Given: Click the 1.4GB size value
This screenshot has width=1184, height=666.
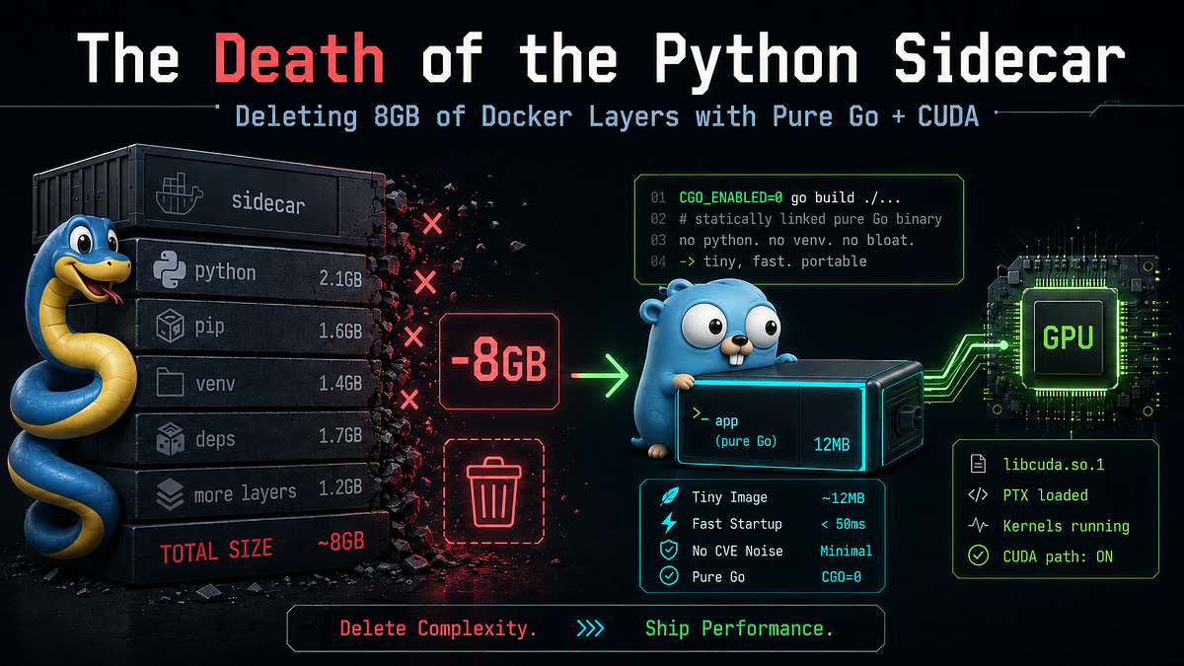Looking at the screenshot, I should click(340, 384).
